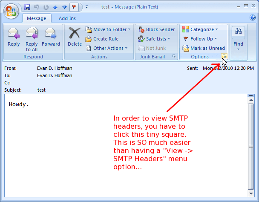Select the Message ribbon tab
The height and width of the screenshot is (202, 259).
(x=36, y=18)
